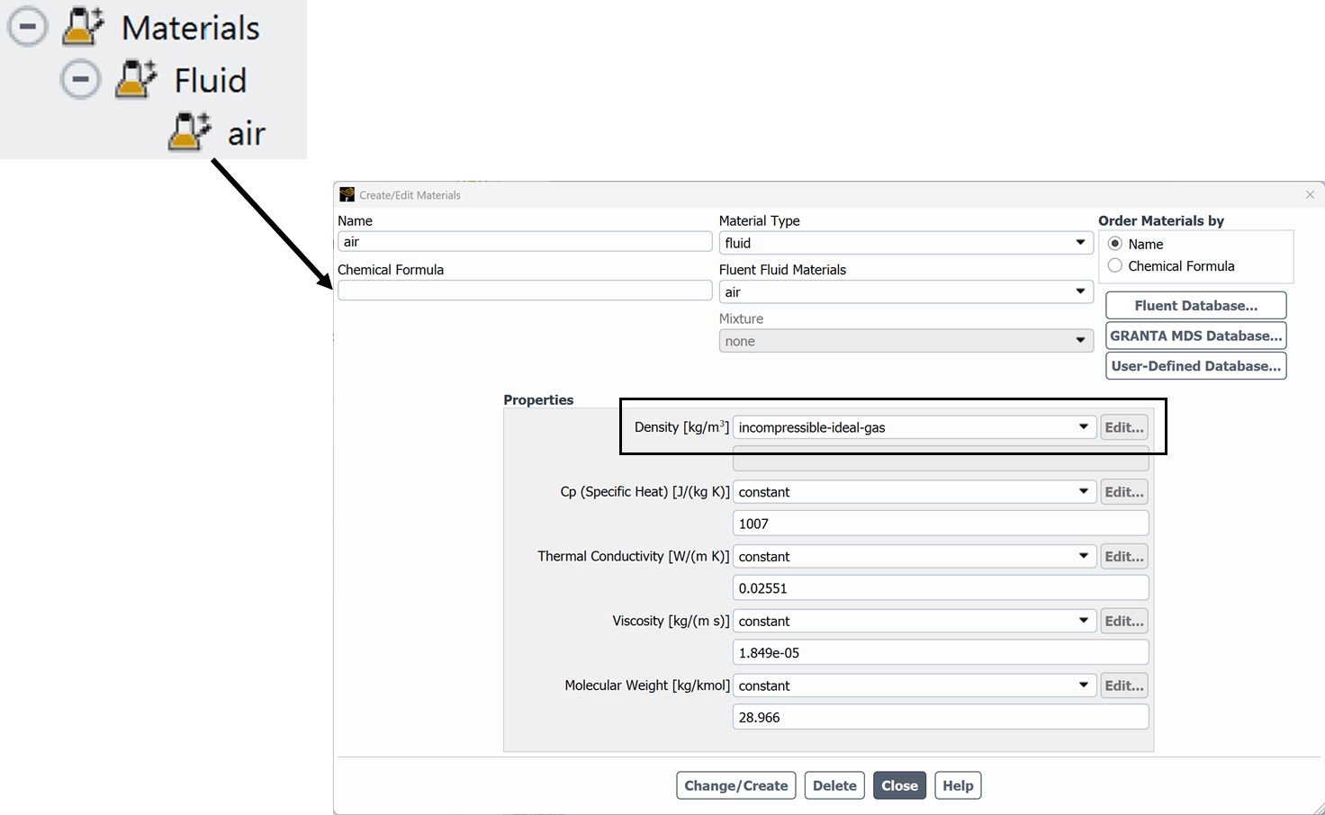Viewport: 1325px width, 815px height.
Task: Open the Cp Specific Heat method dropdown
Action: pos(915,492)
